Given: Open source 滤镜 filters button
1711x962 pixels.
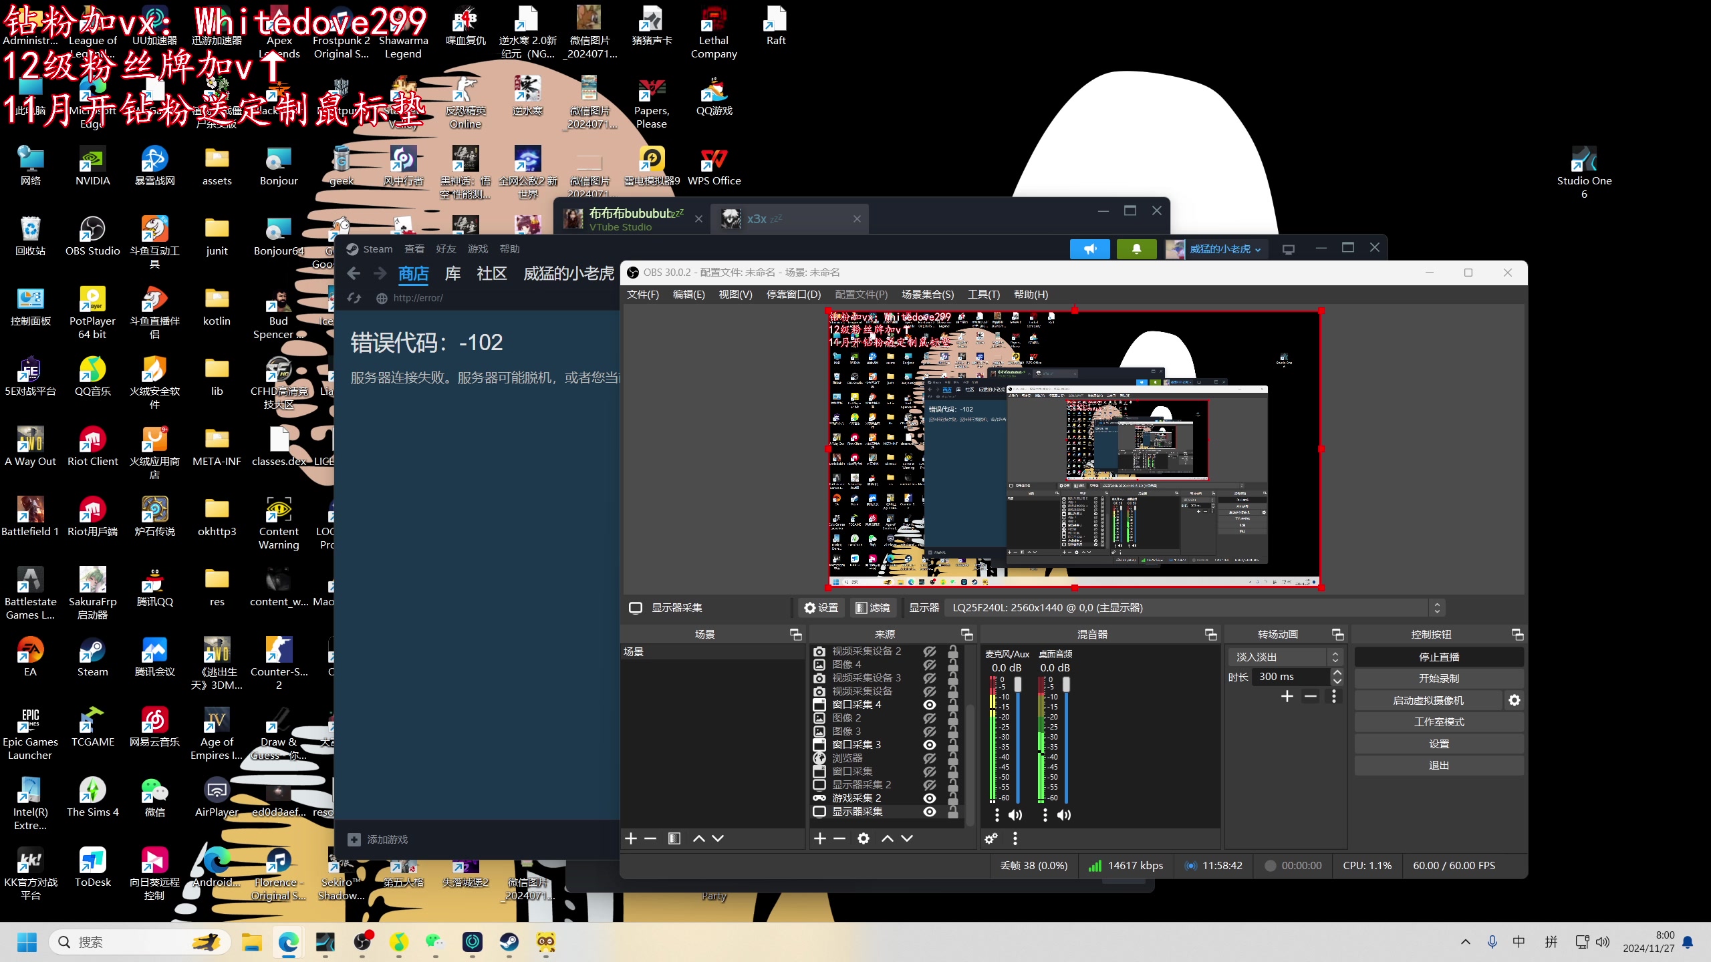Looking at the screenshot, I should (873, 608).
